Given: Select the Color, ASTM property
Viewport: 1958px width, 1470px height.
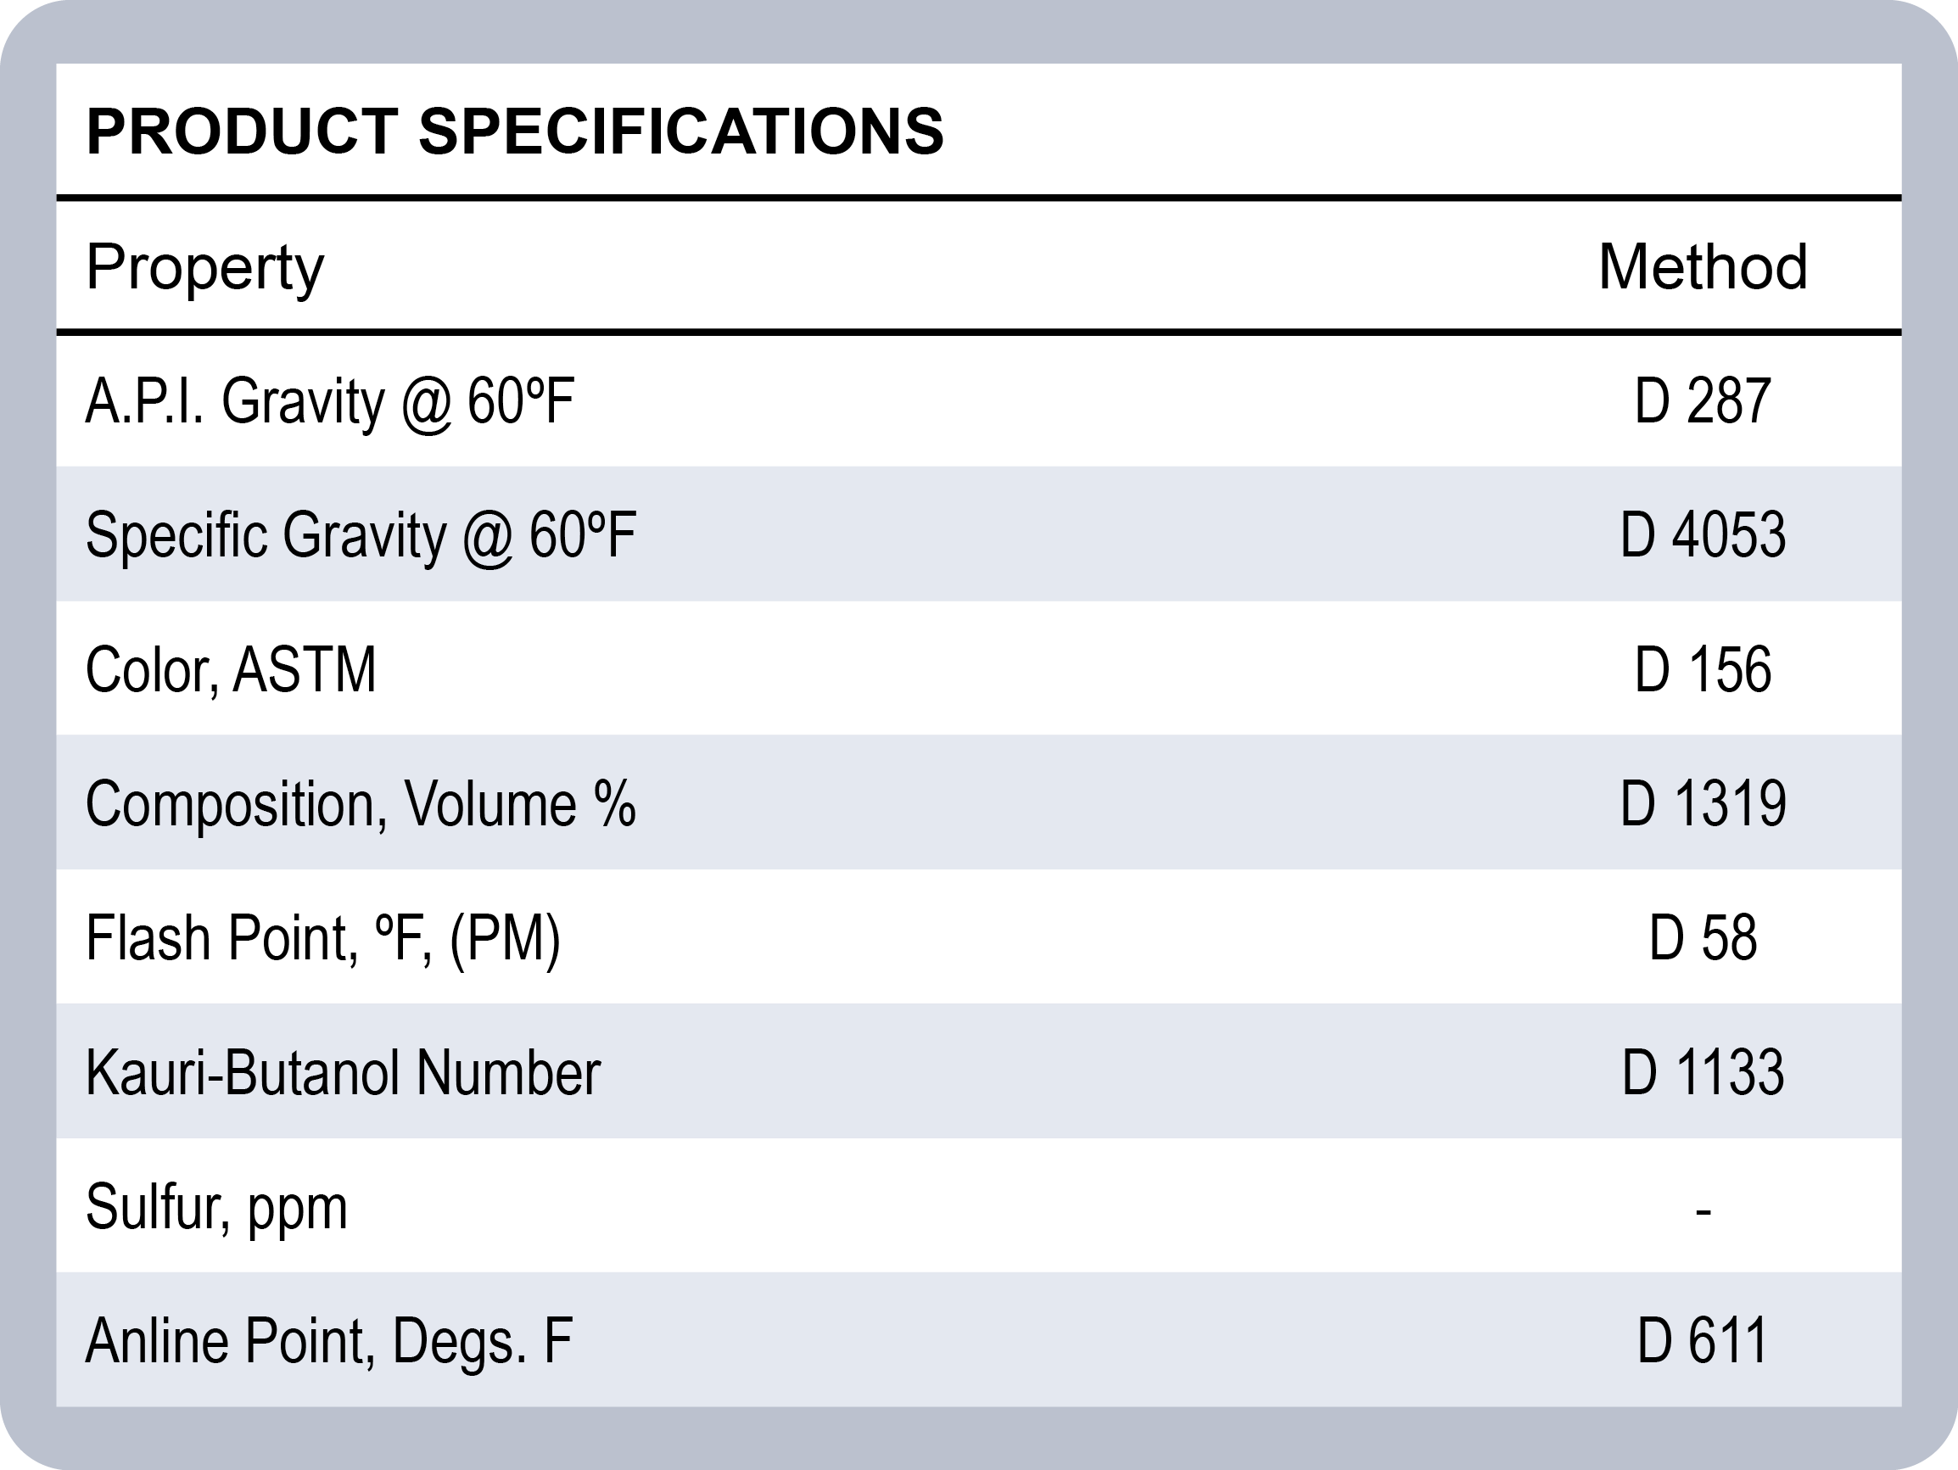Looking at the screenshot, I should point(231,670).
